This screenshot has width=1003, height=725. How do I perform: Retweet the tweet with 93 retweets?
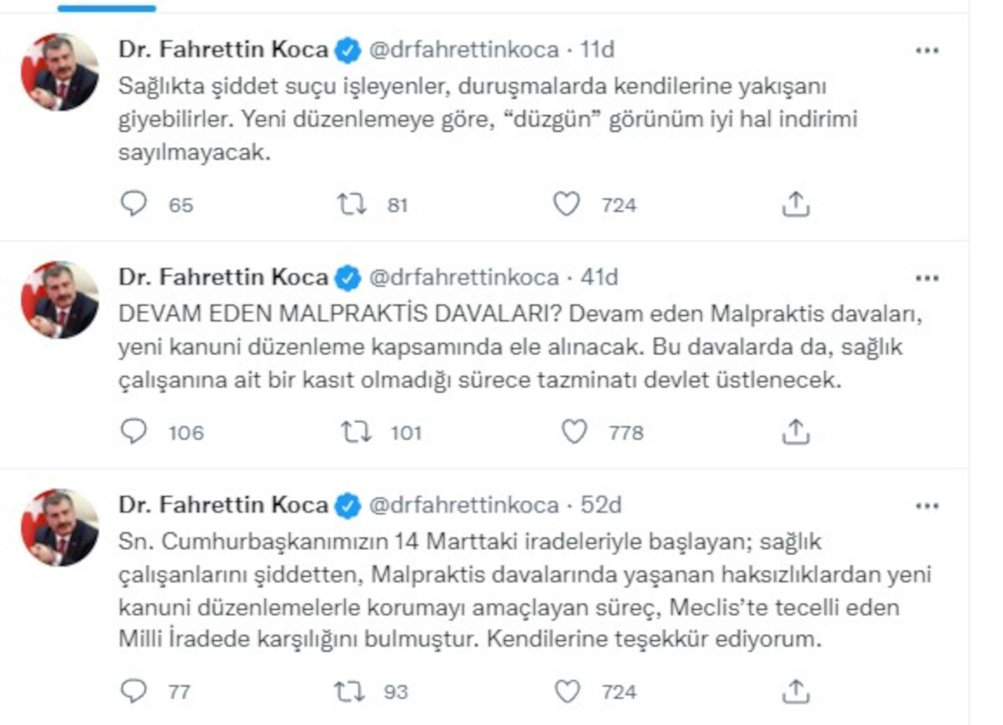click(x=349, y=691)
